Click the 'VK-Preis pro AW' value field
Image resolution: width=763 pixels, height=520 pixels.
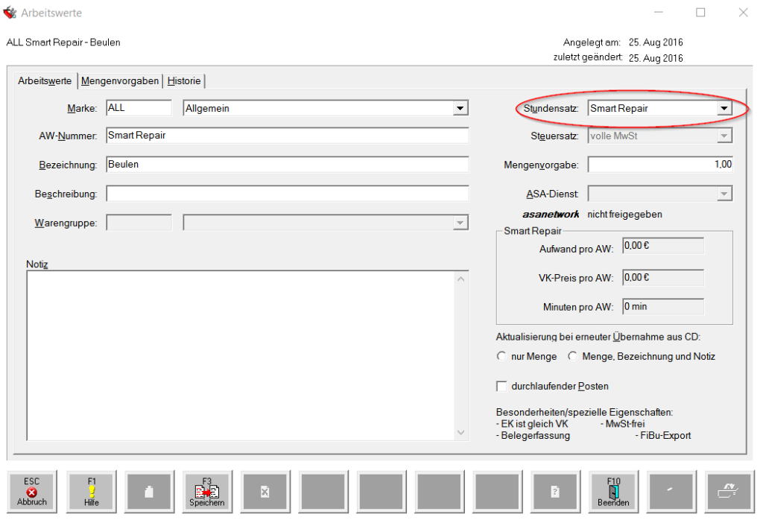(x=662, y=278)
